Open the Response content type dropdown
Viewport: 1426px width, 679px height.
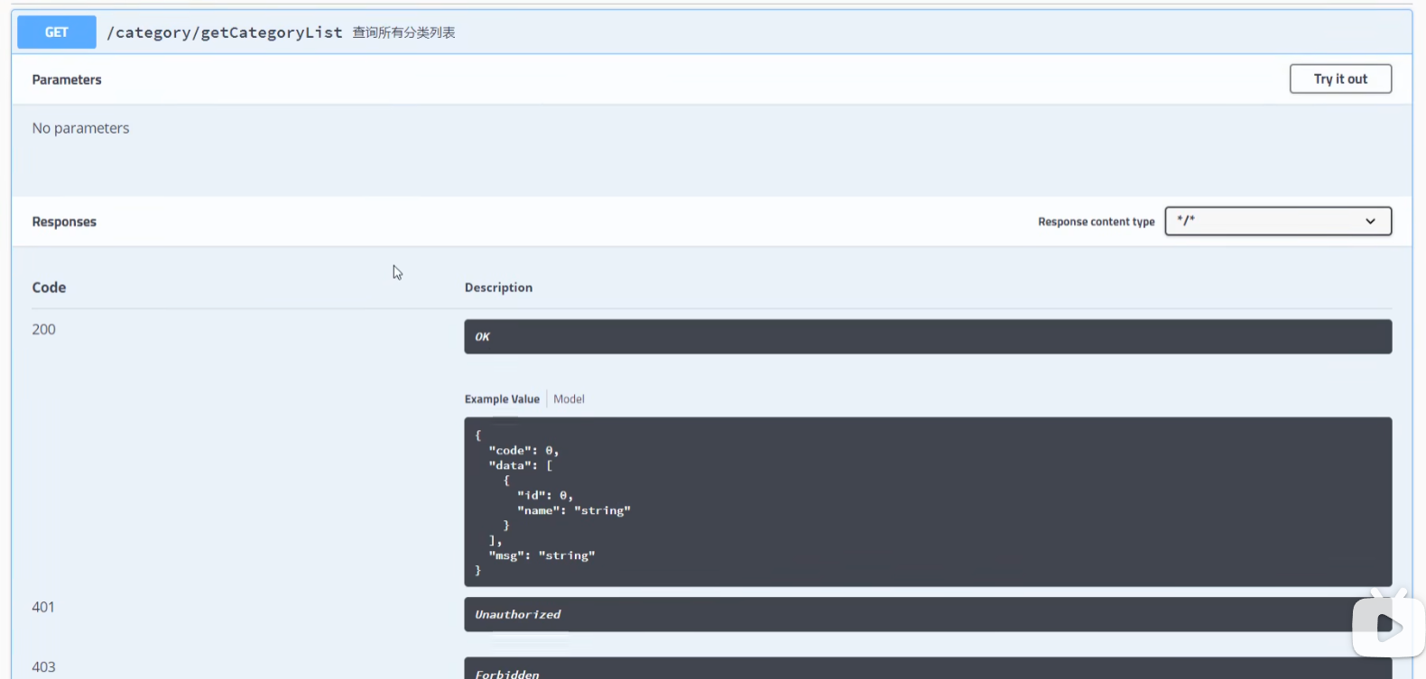click(1278, 221)
